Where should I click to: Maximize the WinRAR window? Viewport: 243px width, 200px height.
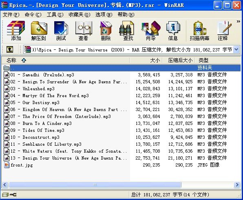tap(227, 5)
